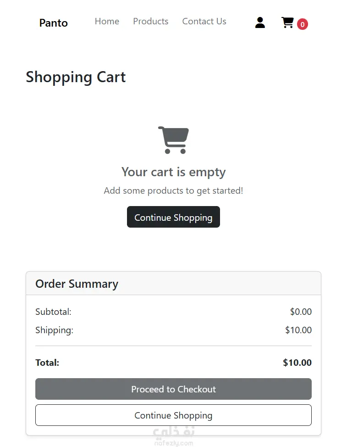Click the 'Your cart is empty' message
Image resolution: width=347 pixels, height=447 pixels.
coord(173,172)
